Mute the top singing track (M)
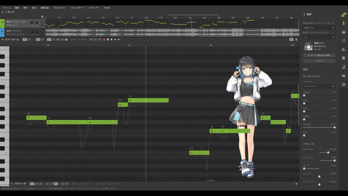348x196 pixels. click(42, 22)
